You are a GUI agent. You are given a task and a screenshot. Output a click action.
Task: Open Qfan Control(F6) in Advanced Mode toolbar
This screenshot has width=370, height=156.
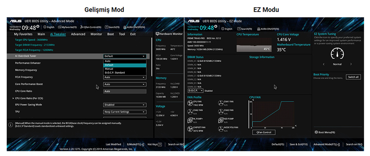(91, 27)
